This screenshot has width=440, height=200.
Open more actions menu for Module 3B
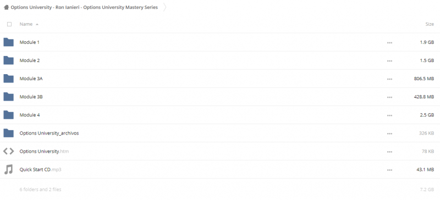click(x=389, y=97)
